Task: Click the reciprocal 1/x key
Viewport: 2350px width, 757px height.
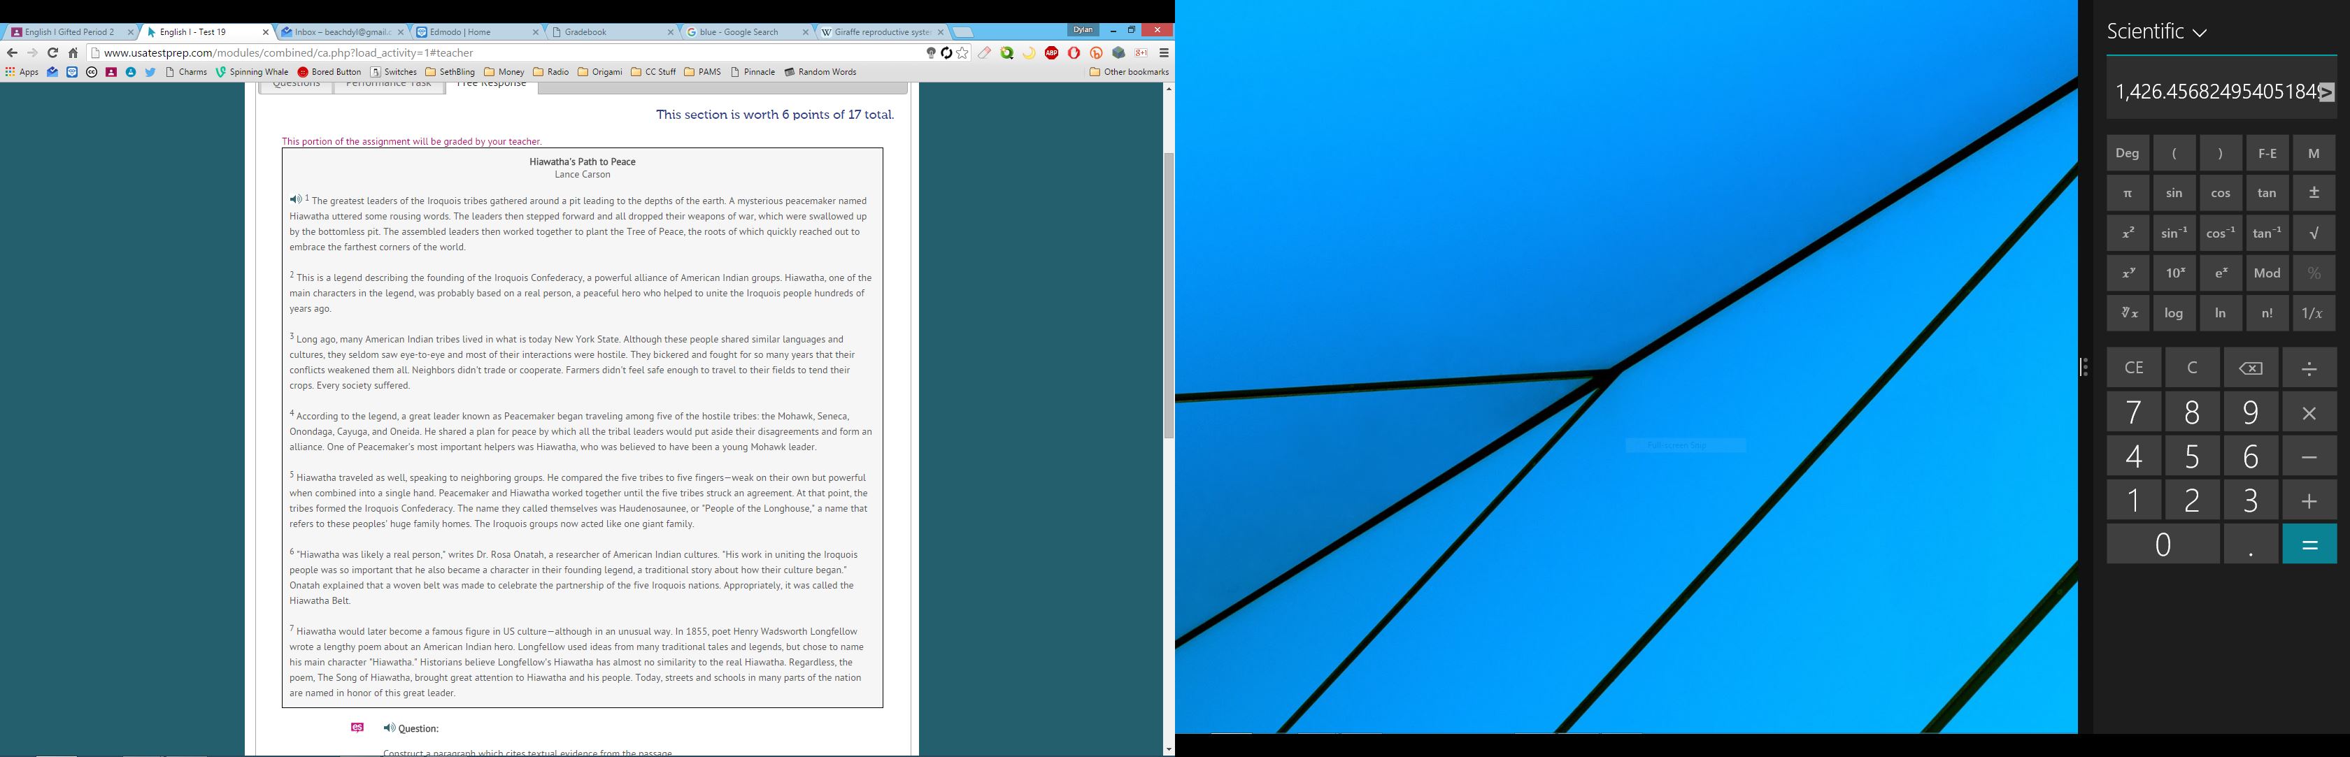Action: 2314,313
